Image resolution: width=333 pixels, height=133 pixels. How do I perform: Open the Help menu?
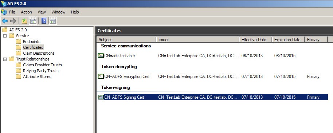(75, 12)
